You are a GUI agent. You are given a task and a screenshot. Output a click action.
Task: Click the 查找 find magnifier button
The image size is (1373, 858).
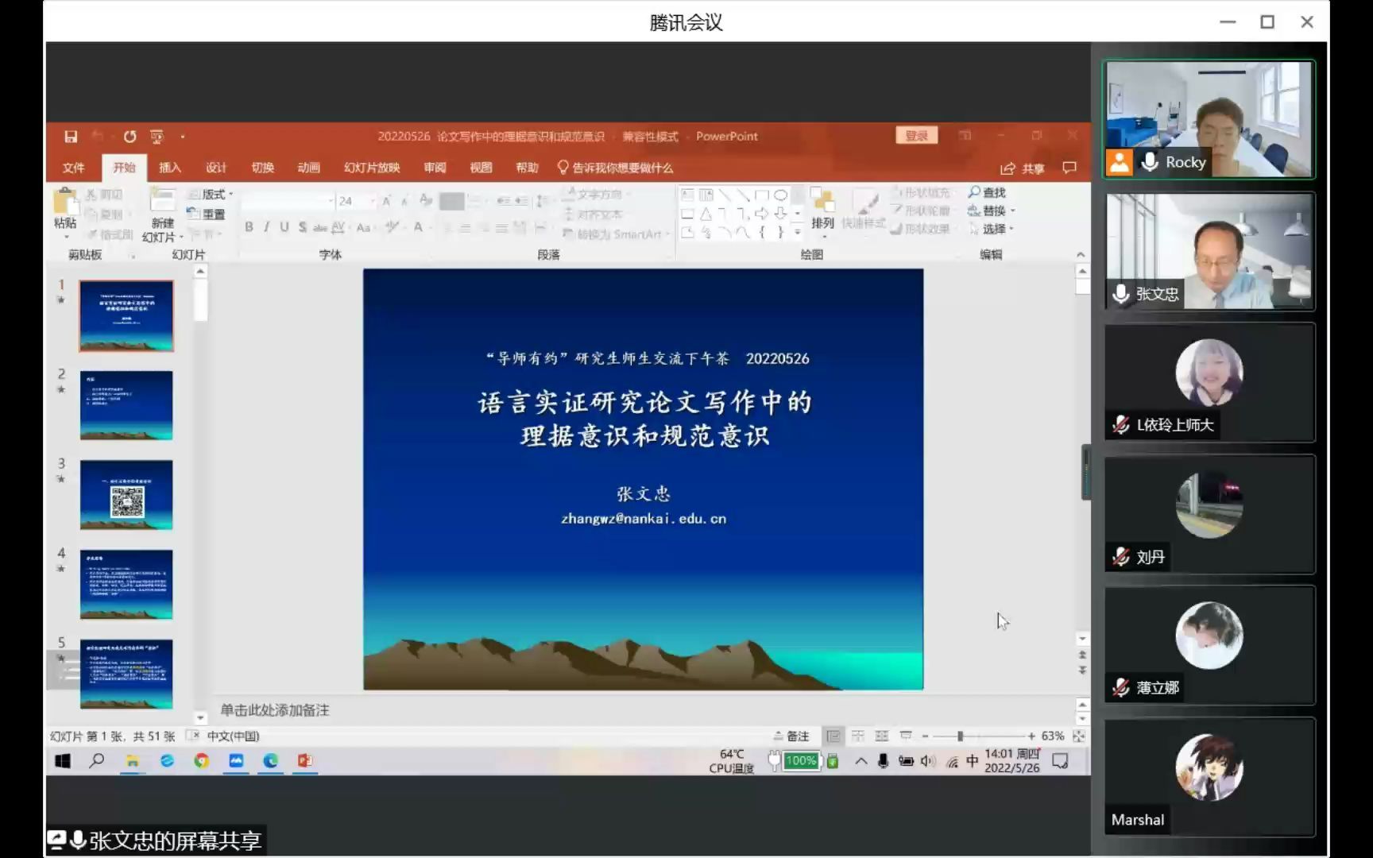coord(986,192)
